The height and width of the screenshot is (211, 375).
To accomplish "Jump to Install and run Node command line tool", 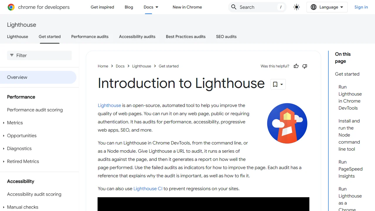I will [349, 135].
